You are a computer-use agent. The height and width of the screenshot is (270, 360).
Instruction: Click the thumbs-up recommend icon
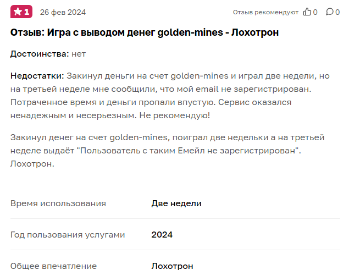click(307, 12)
